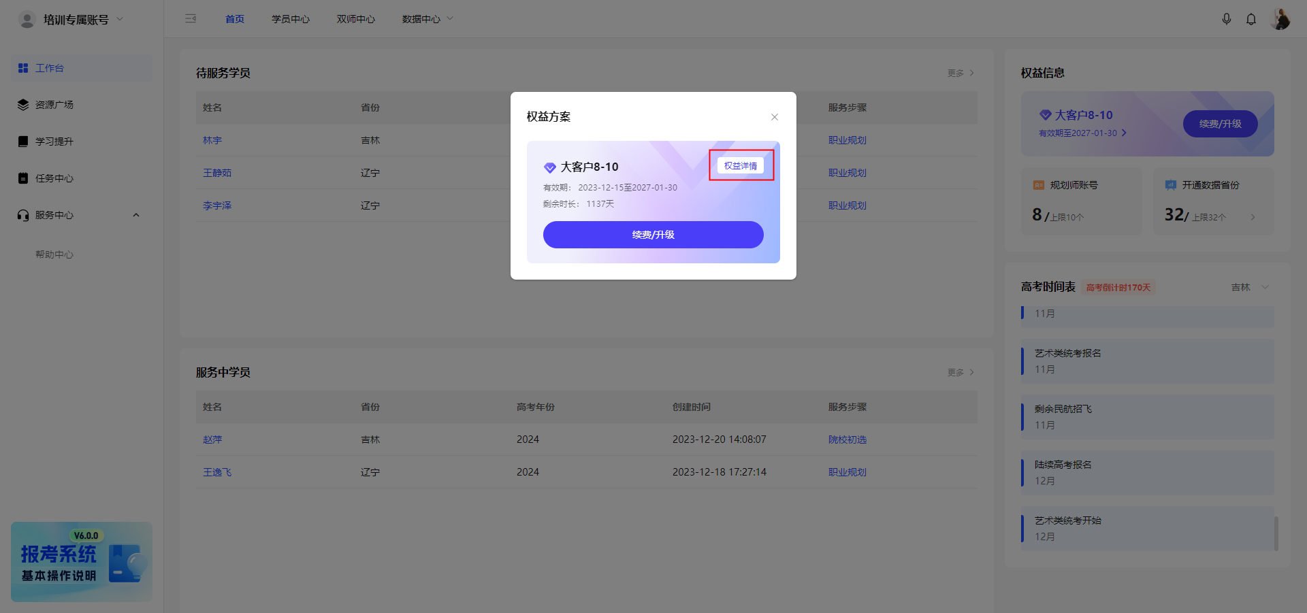The height and width of the screenshot is (613, 1307).
Task: Collapse the left sidebar with the toggle icon
Action: click(x=191, y=18)
